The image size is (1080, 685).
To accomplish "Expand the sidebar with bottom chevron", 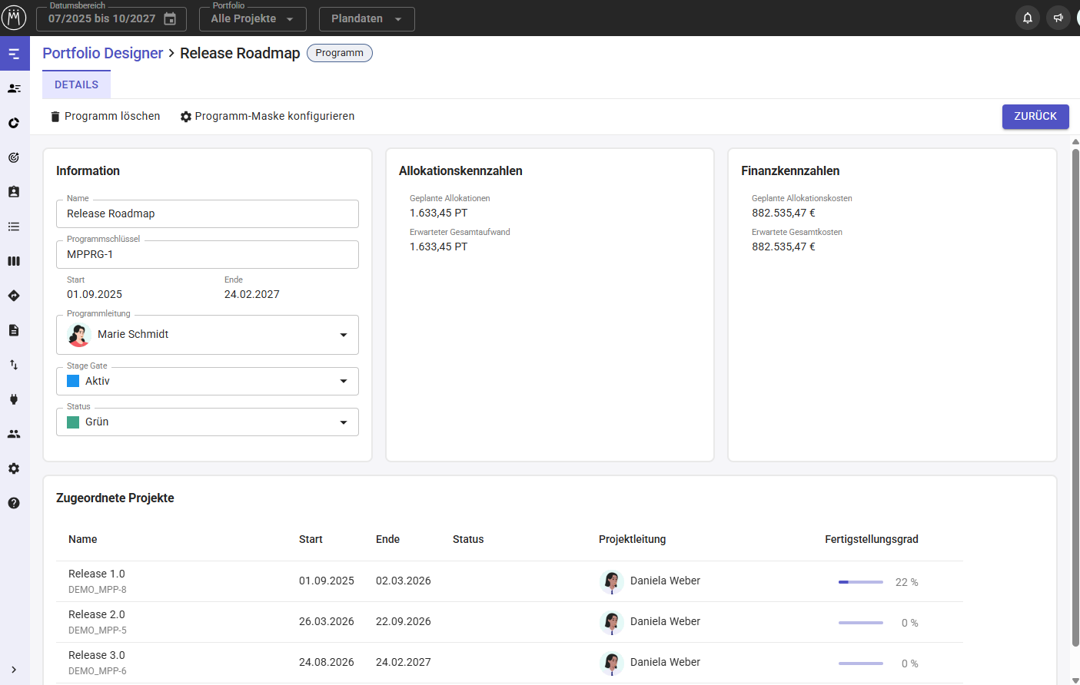I will click(x=14, y=670).
